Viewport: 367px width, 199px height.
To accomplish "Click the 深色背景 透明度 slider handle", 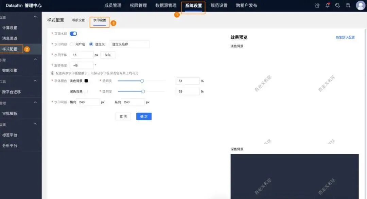I will click(x=143, y=91).
